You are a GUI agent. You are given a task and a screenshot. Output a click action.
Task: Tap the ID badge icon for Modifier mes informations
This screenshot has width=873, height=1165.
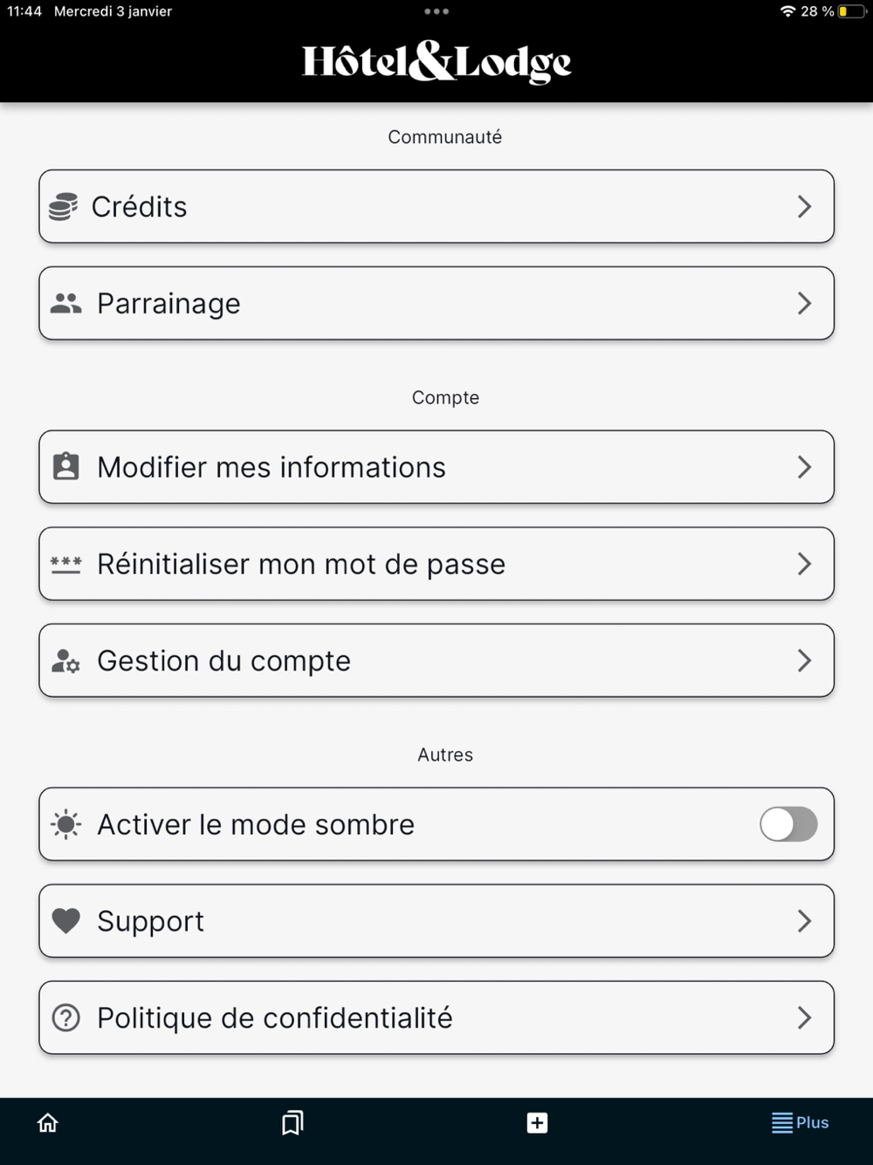[66, 467]
